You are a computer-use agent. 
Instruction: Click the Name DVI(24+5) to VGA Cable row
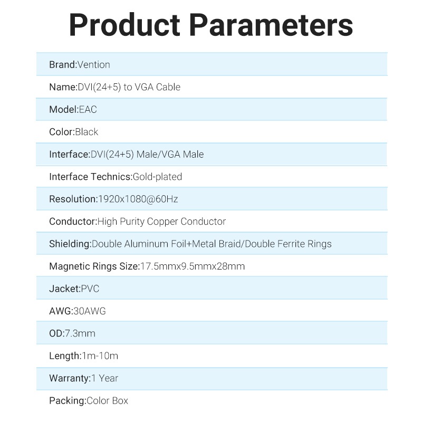tap(211, 87)
